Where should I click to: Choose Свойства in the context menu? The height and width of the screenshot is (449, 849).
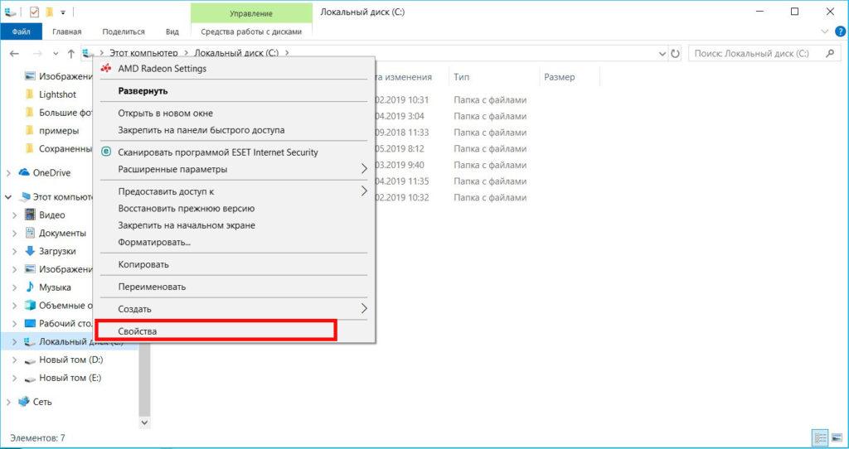tap(216, 331)
